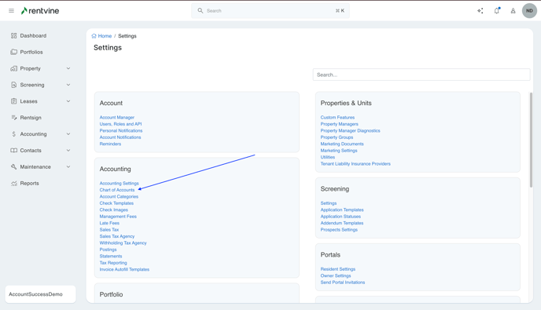
Task: Open Chart of Accounts link
Action: pos(117,190)
